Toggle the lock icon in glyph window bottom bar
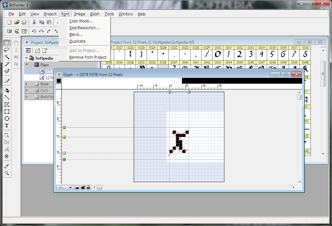Viewport: 332px width, 226px height. pyautogui.click(x=89, y=187)
